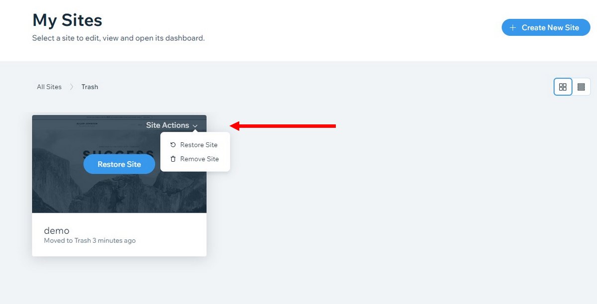Switch to grid view layout

[x=563, y=87]
